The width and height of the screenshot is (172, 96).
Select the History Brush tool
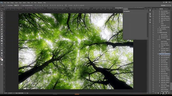pos(2,32)
